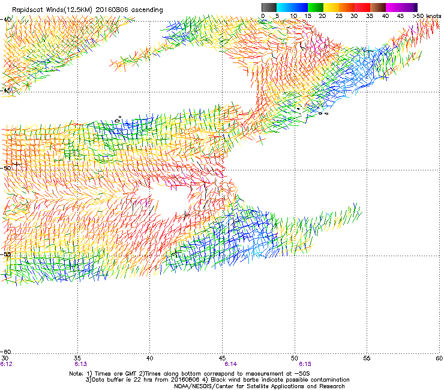444x390 pixels.
Task: Click the bottom-axis longitude label '40'
Action: (x=149, y=358)
